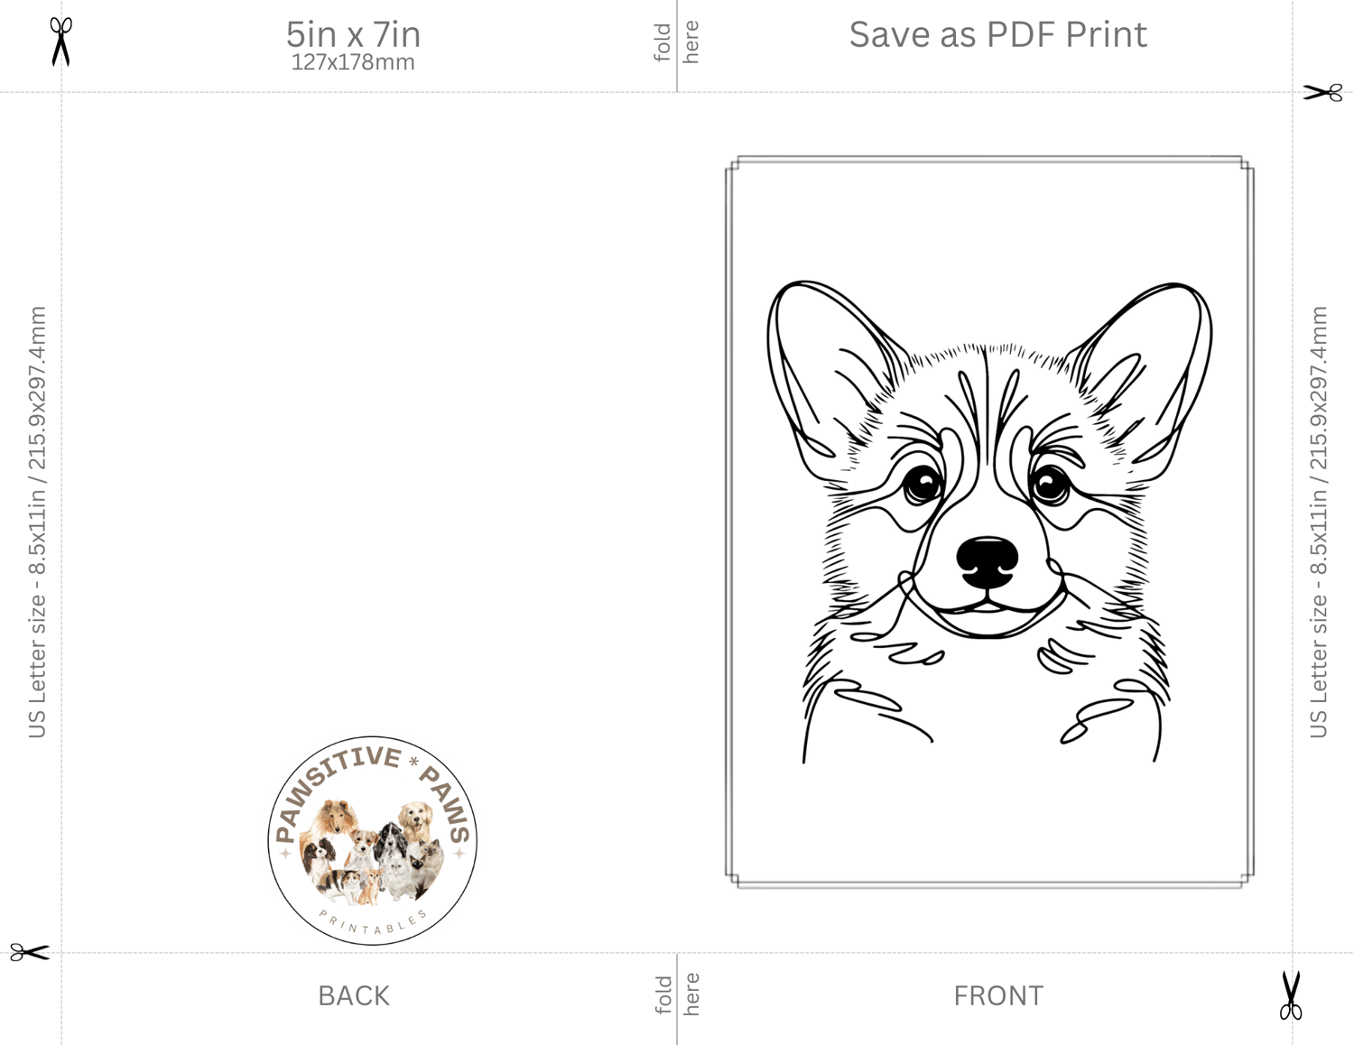Click the right 'US Letter size' vertical text

[x=1319, y=522]
